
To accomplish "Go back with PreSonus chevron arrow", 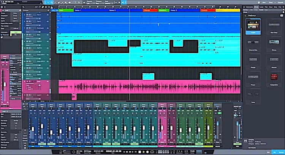I will tap(245, 16).
